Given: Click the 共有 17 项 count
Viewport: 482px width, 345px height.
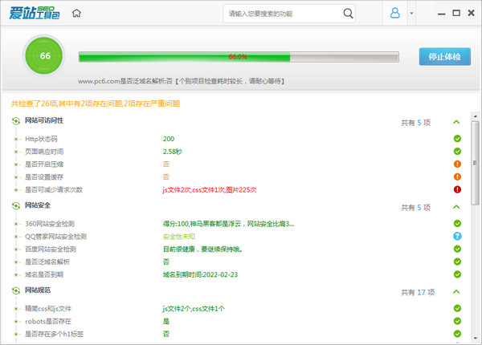Looking at the screenshot, I should point(418,293).
